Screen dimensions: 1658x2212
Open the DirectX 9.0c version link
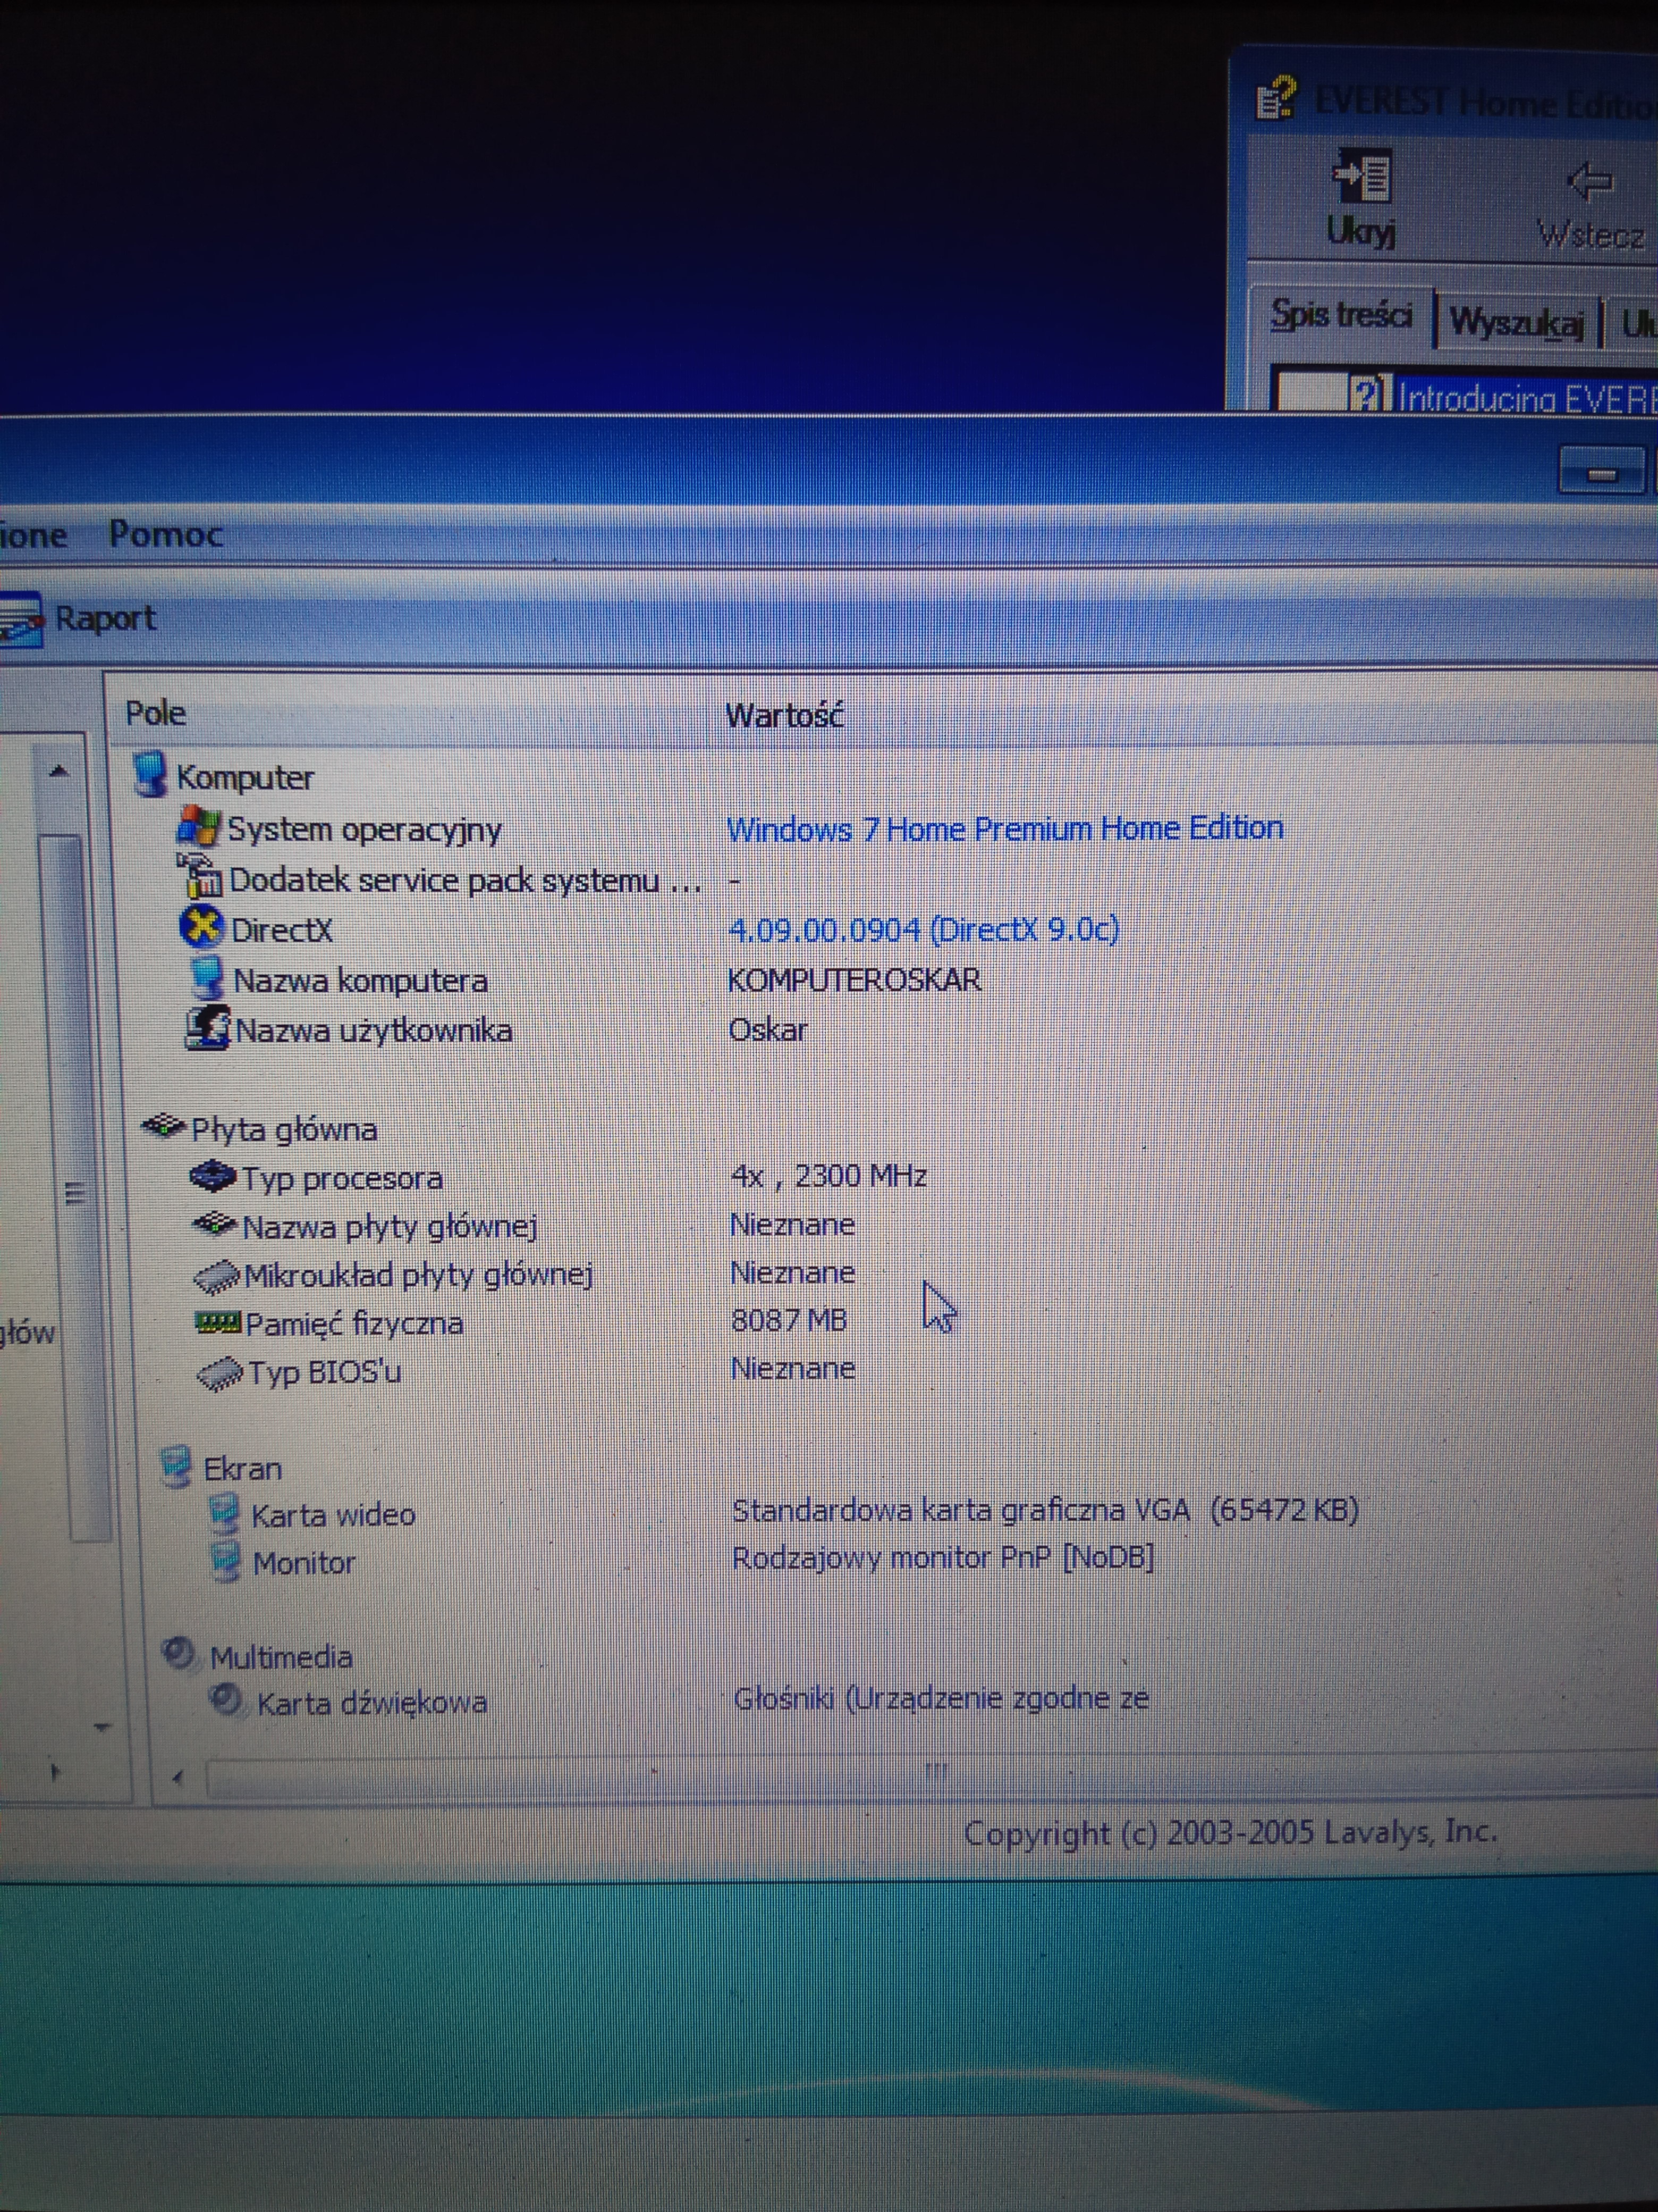pos(924,929)
